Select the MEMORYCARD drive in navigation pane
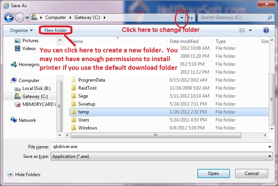 pos(39,104)
